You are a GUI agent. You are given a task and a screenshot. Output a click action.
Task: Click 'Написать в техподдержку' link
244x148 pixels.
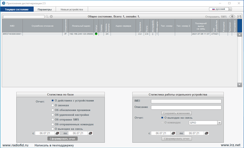point(54,145)
